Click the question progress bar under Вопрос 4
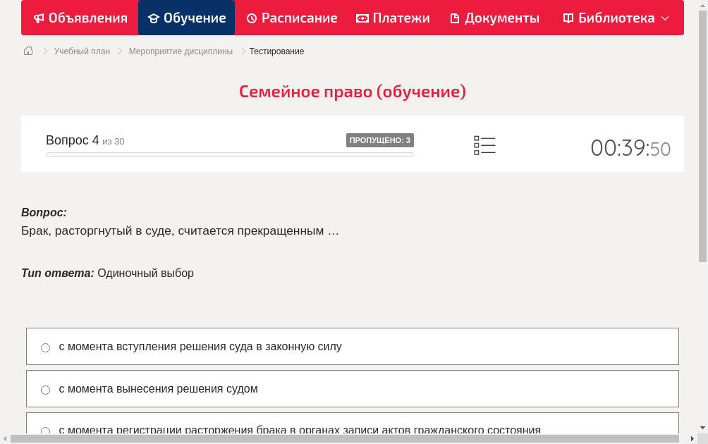Viewport: 708px width, 444px height. click(229, 154)
